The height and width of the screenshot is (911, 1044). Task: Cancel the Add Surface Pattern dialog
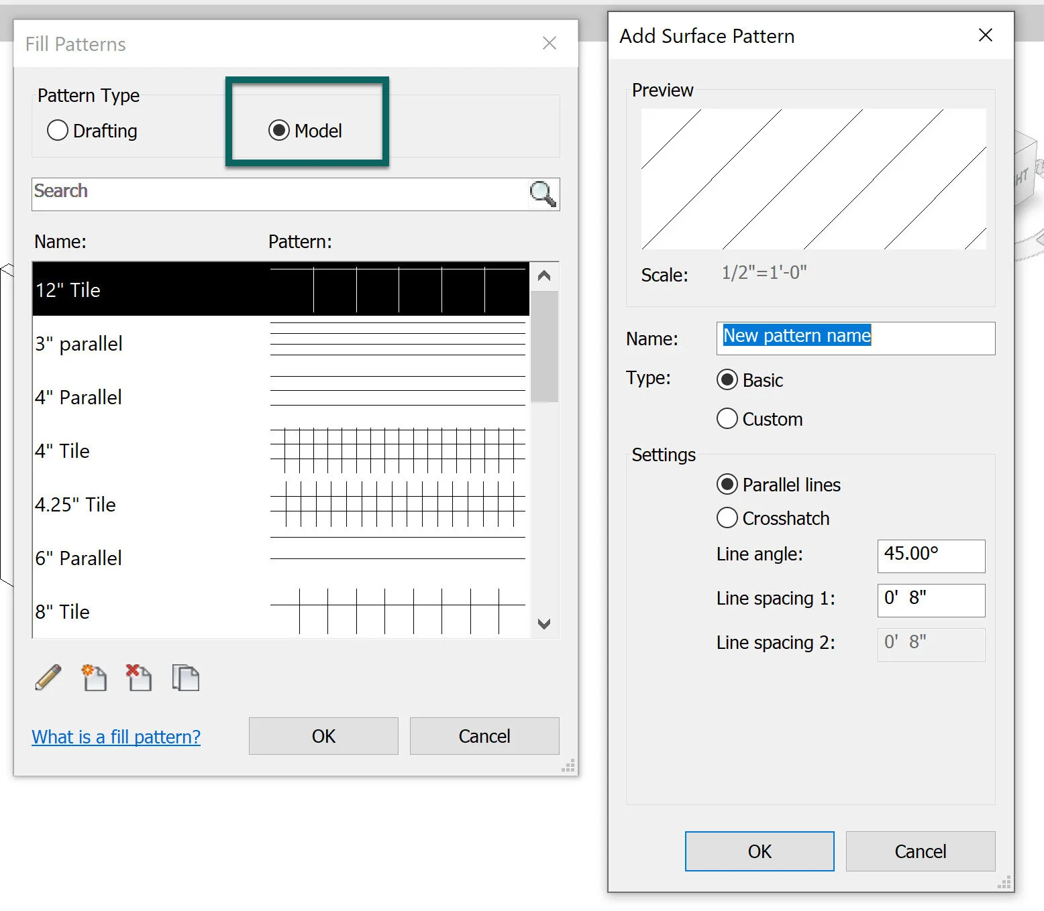[x=920, y=851]
